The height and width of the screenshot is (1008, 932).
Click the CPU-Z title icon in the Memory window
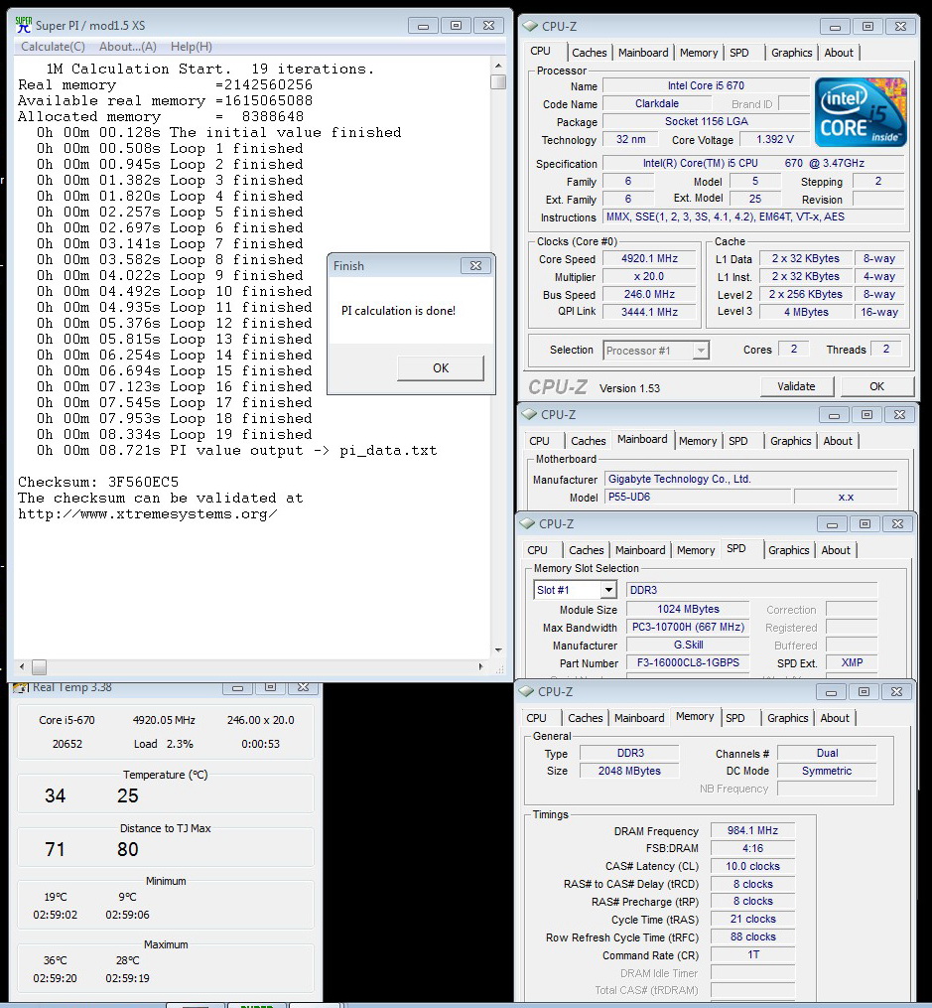526,692
